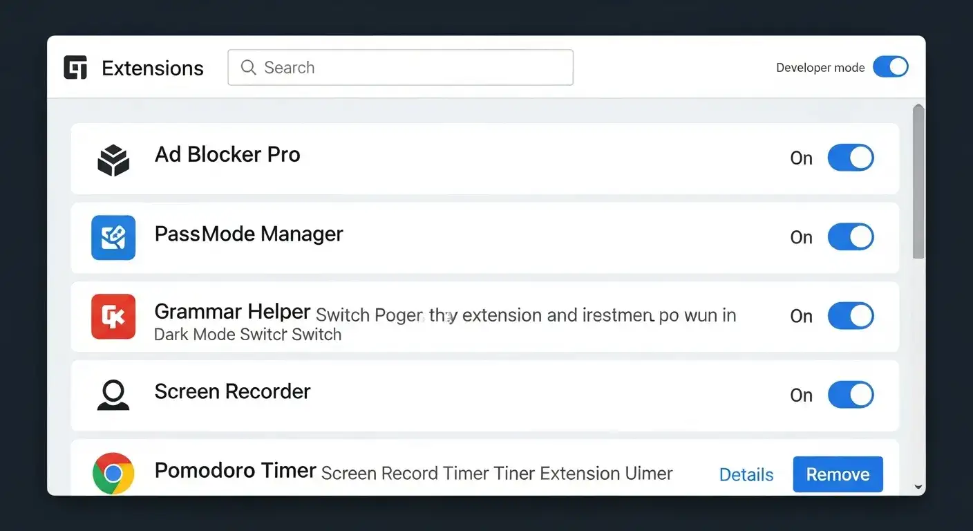973x531 pixels.
Task: Click the PassMode Manager blue icon
Action: [x=113, y=237]
